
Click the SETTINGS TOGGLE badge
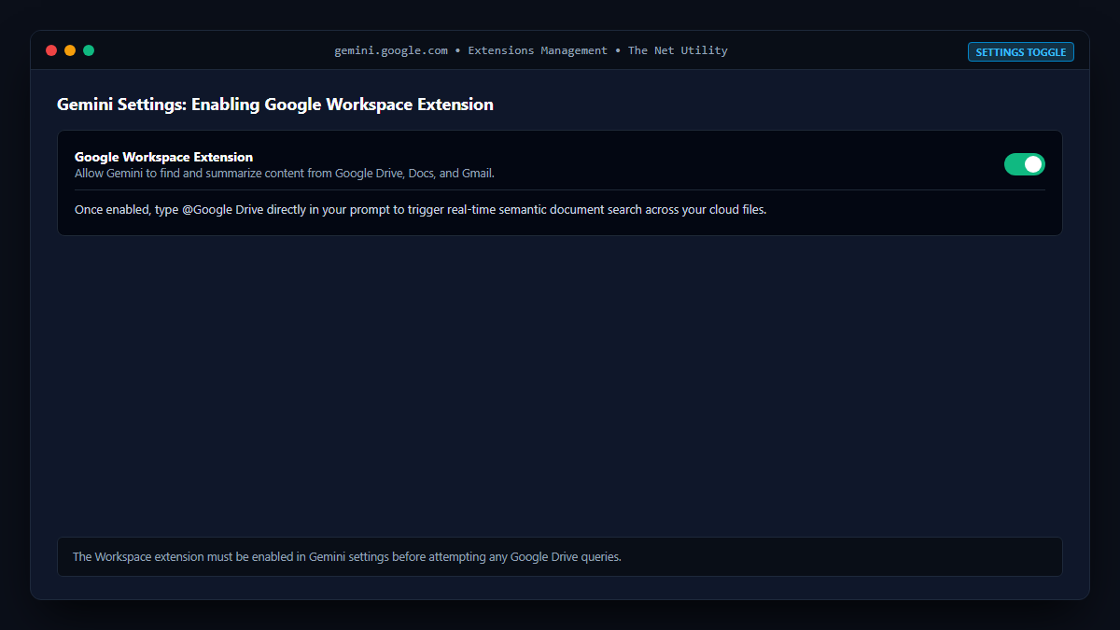coord(1021,52)
